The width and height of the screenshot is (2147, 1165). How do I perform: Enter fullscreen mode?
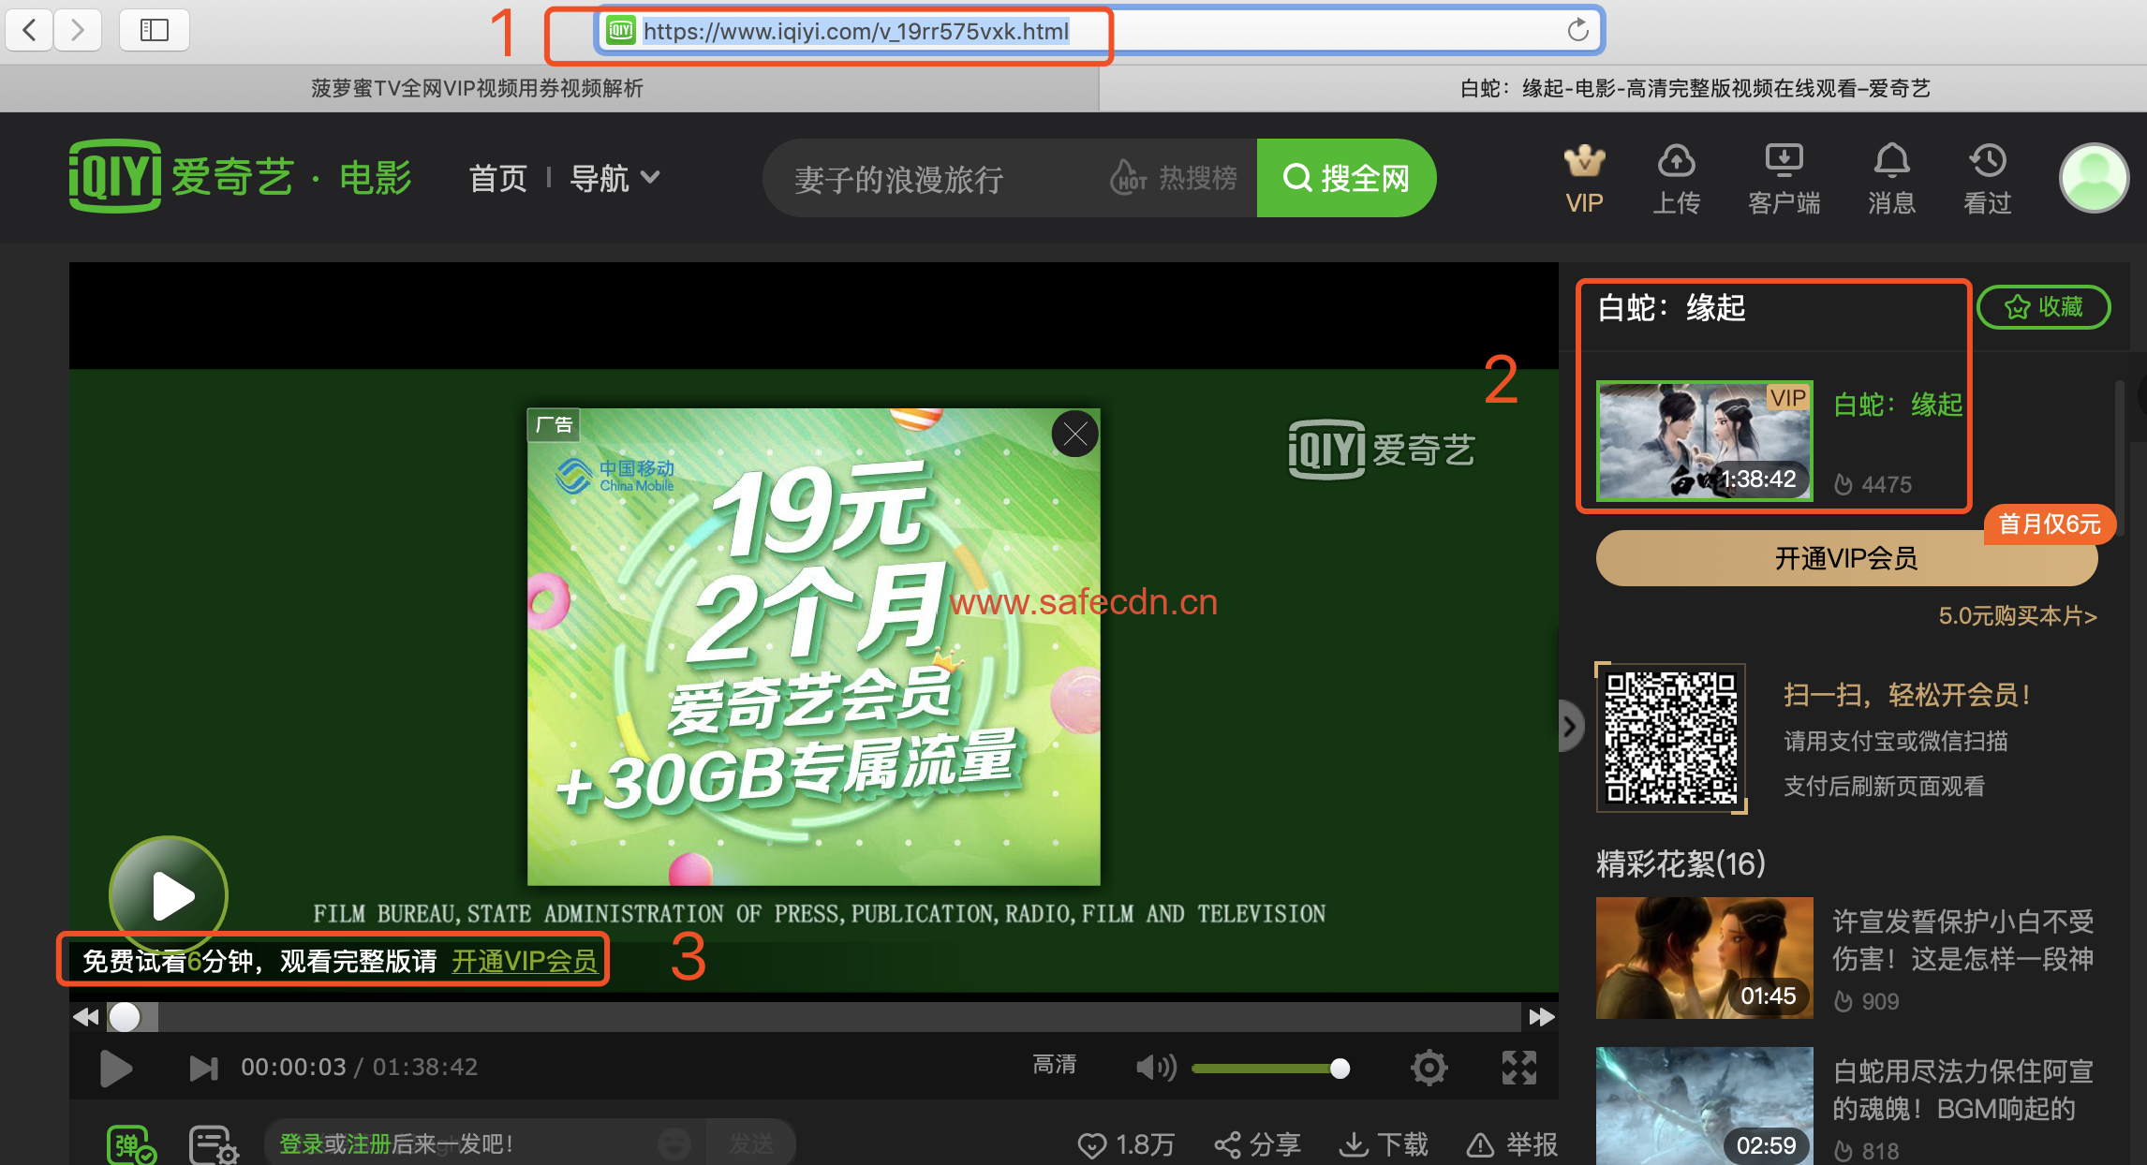click(1519, 1068)
